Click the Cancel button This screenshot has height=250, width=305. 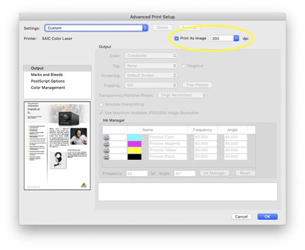pyautogui.click(x=241, y=217)
